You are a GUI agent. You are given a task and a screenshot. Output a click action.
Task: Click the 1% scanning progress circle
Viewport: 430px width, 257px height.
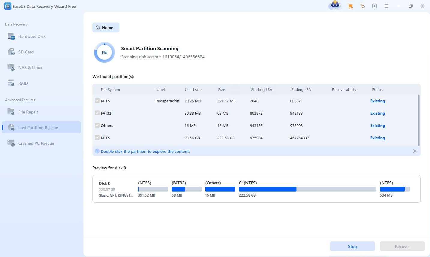104,52
